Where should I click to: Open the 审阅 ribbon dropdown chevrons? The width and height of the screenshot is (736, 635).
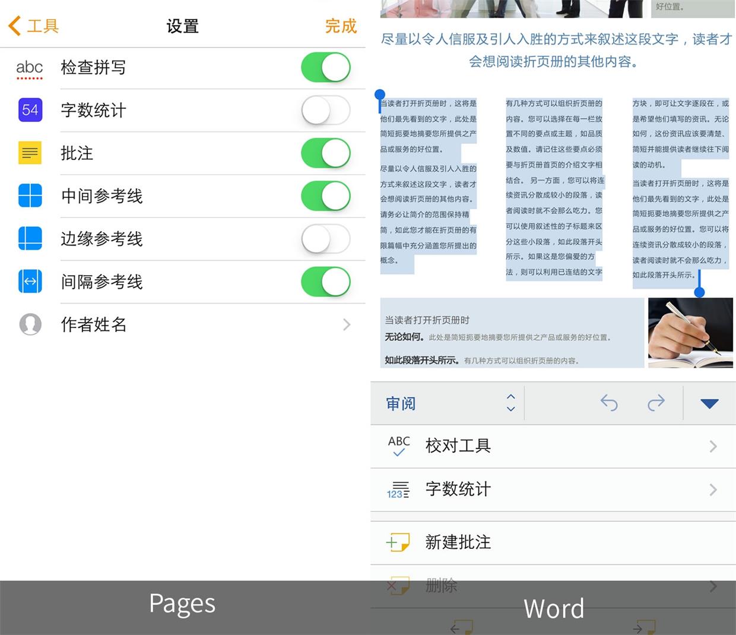[510, 403]
